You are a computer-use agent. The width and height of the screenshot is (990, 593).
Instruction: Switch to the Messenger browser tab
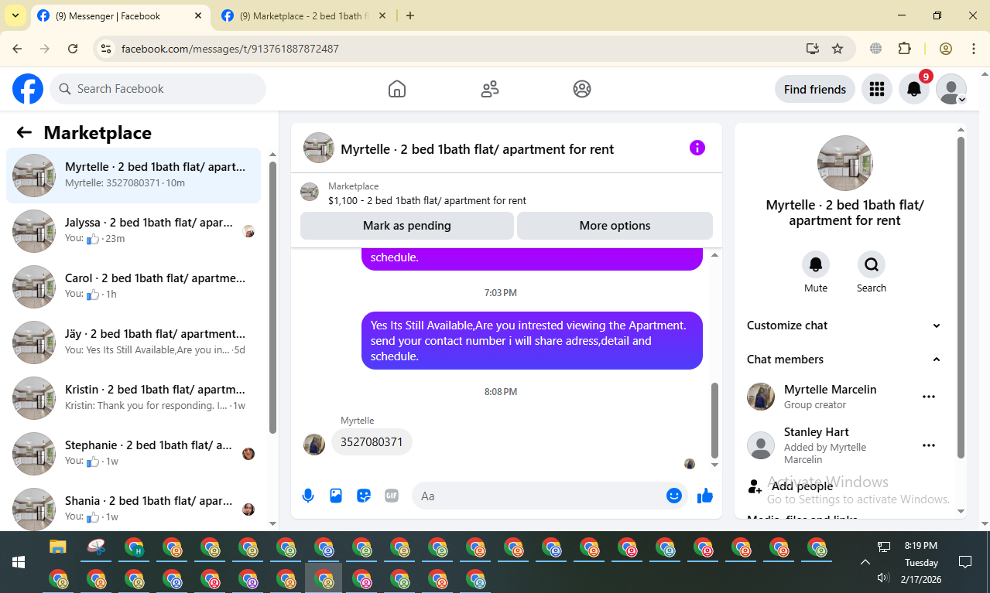point(120,15)
